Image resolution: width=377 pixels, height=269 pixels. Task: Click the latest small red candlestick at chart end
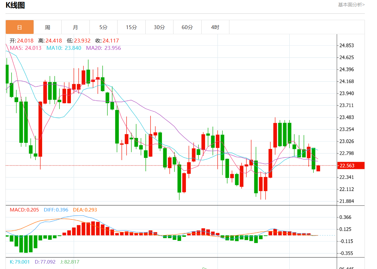point(318,168)
